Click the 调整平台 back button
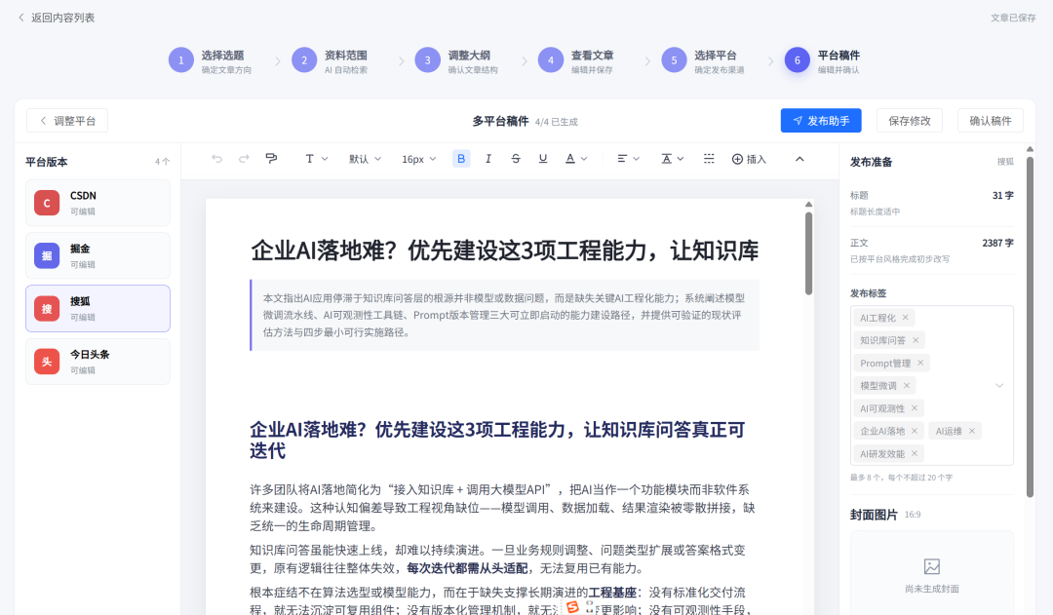Image resolution: width=1053 pixels, height=615 pixels. (x=67, y=121)
